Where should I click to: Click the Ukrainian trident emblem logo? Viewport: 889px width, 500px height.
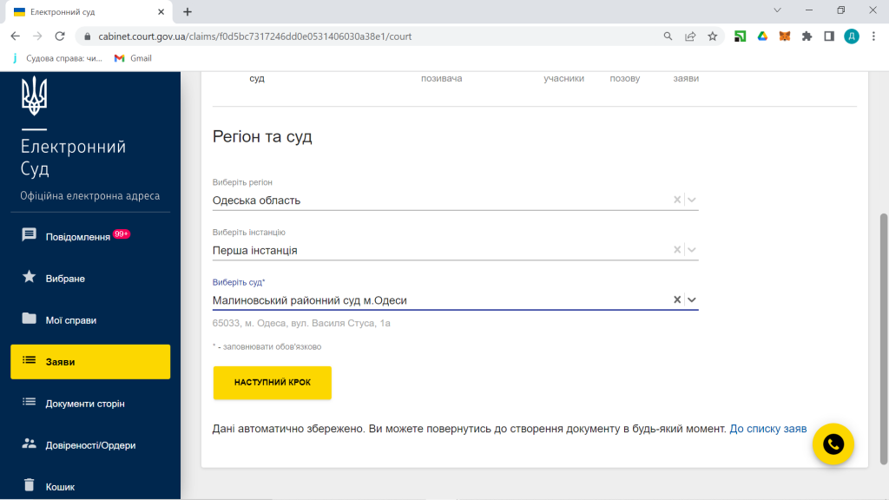(x=34, y=95)
